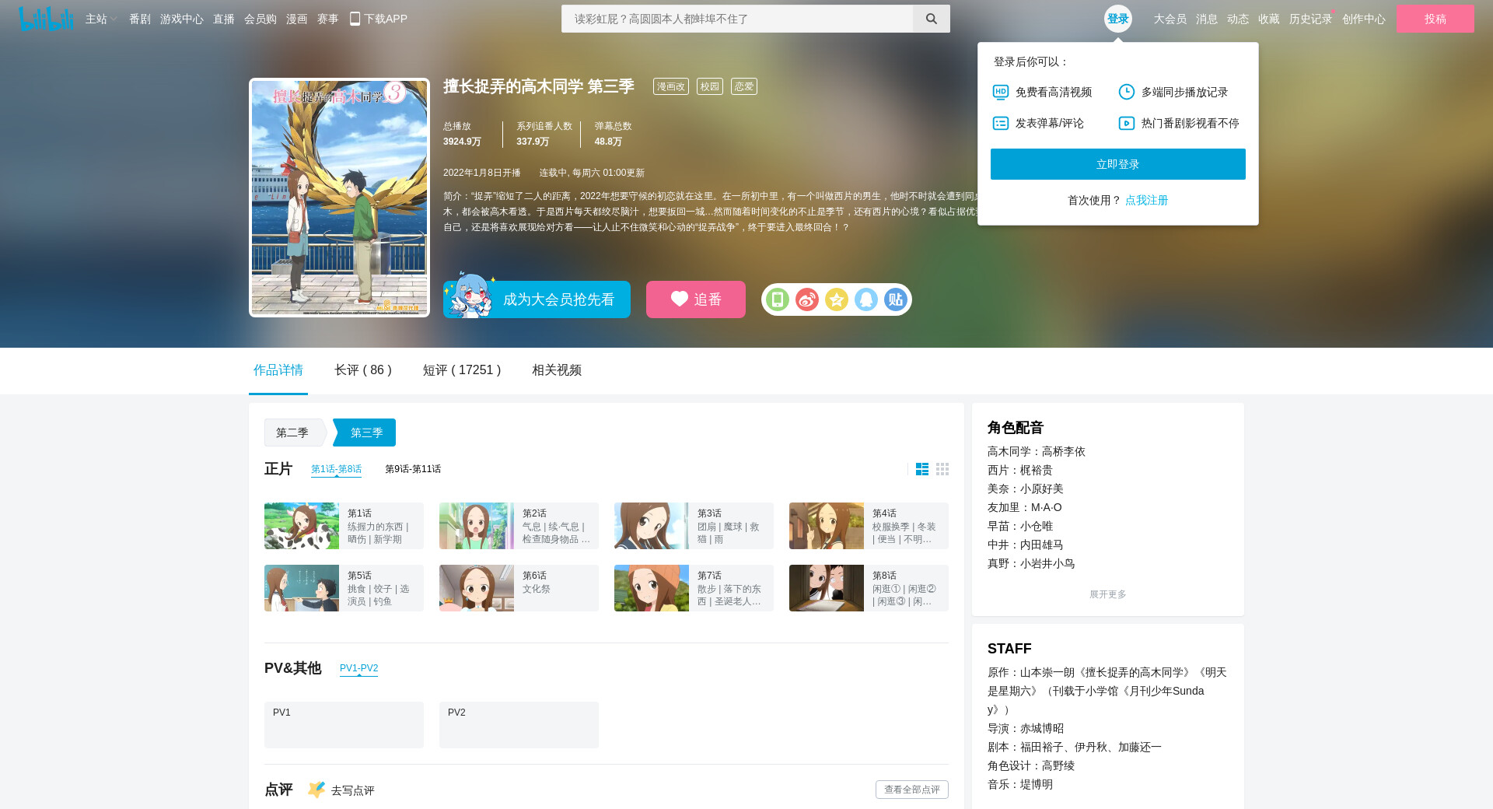Share to Qzone star icon
The width and height of the screenshot is (1493, 809).
click(836, 299)
